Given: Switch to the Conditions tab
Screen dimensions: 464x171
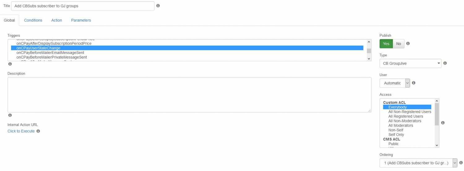Looking at the screenshot, I should coord(33,20).
